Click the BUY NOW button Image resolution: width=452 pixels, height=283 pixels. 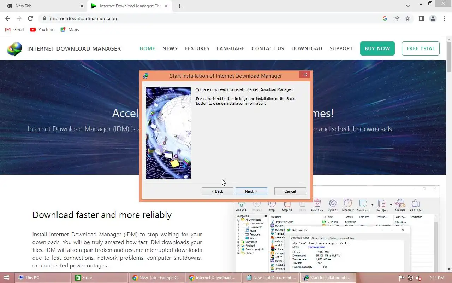[x=377, y=48]
